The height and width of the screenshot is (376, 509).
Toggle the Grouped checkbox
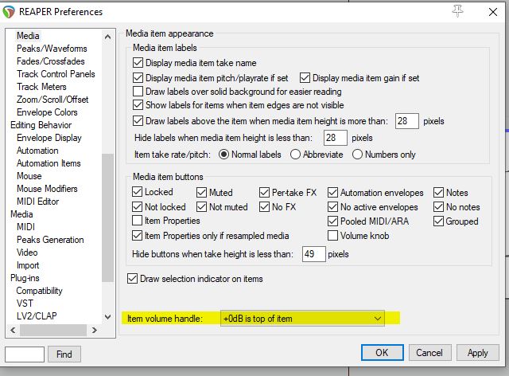pos(438,221)
